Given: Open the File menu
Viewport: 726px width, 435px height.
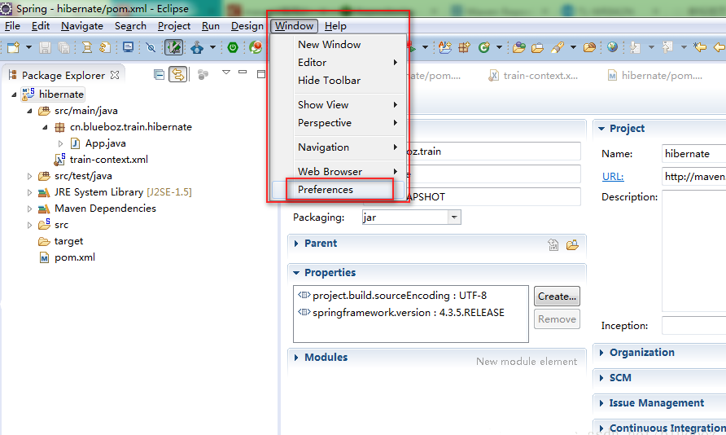Looking at the screenshot, I should point(12,26).
